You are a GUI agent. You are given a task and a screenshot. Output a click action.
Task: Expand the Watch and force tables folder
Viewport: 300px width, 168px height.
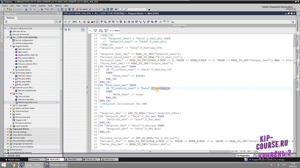[11, 108]
